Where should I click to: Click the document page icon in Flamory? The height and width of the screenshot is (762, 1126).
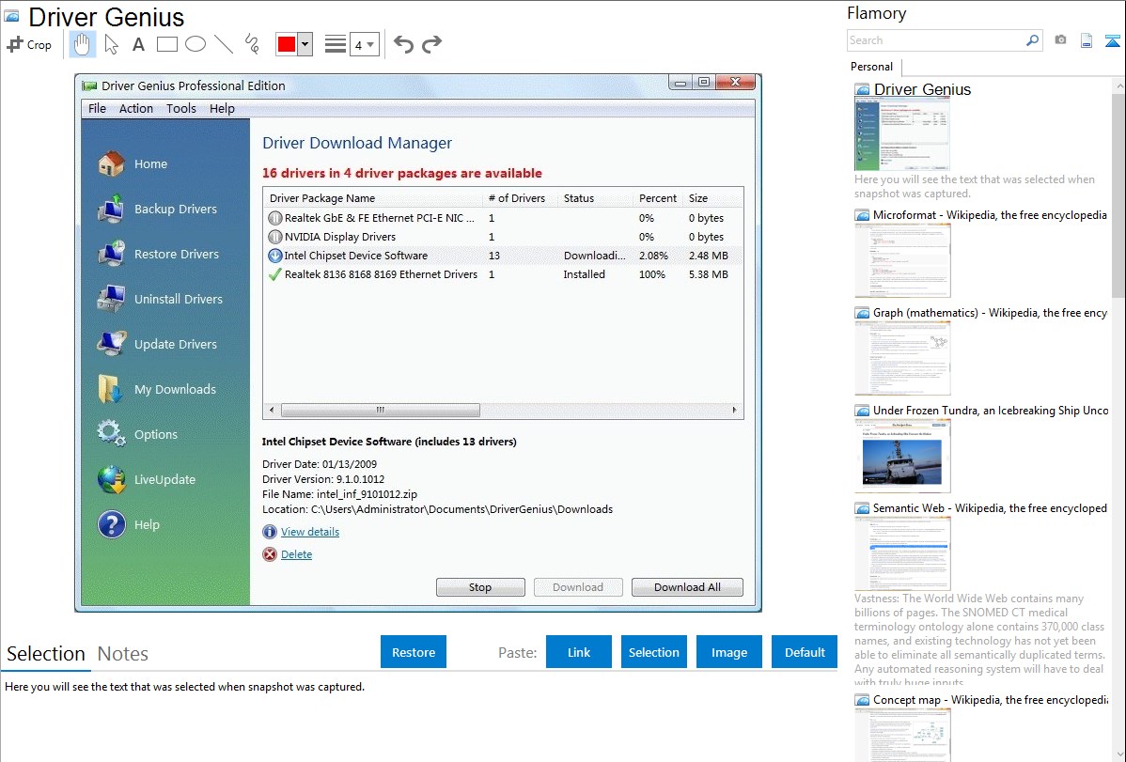click(1087, 40)
